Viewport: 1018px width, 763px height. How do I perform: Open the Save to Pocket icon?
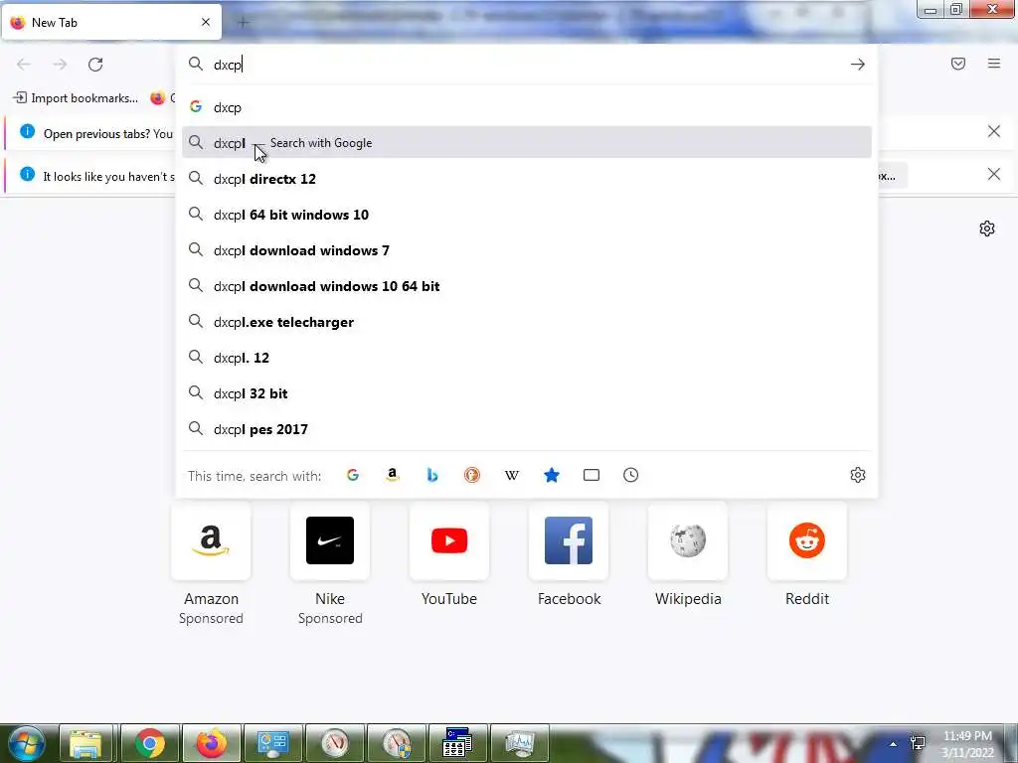click(958, 64)
